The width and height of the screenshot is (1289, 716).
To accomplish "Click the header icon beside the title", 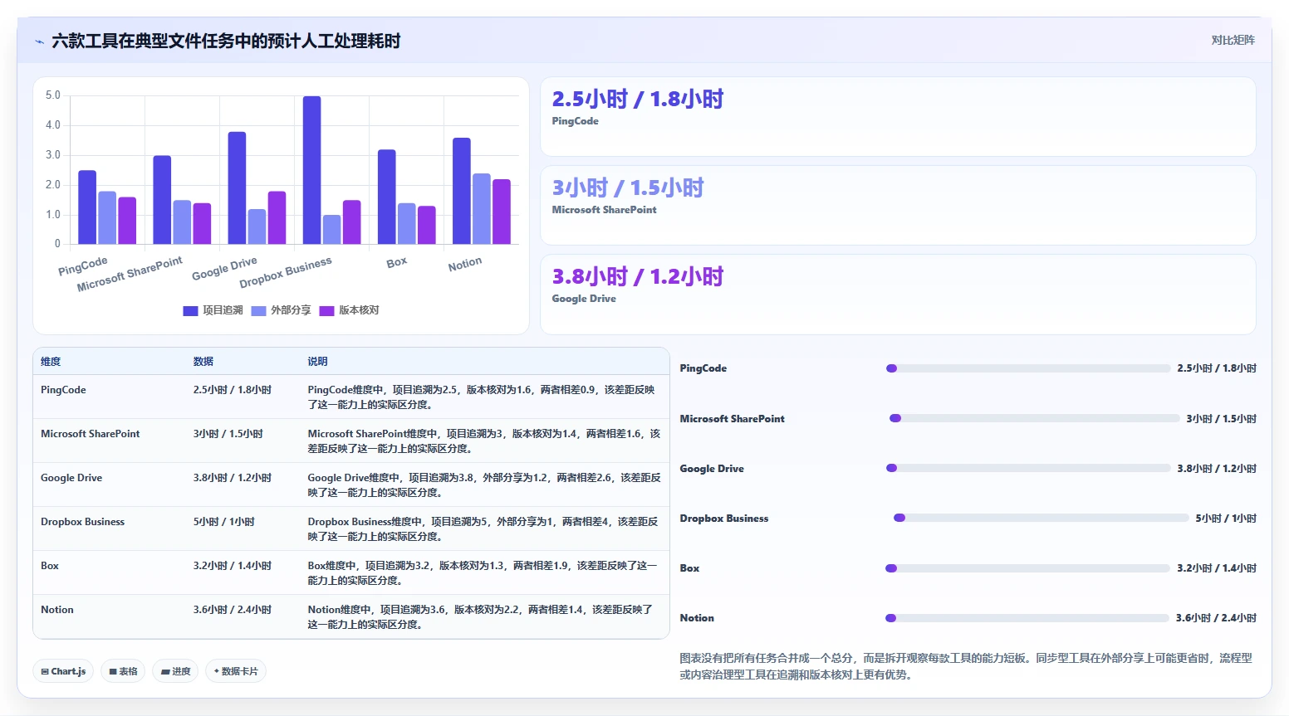I will tap(39, 41).
